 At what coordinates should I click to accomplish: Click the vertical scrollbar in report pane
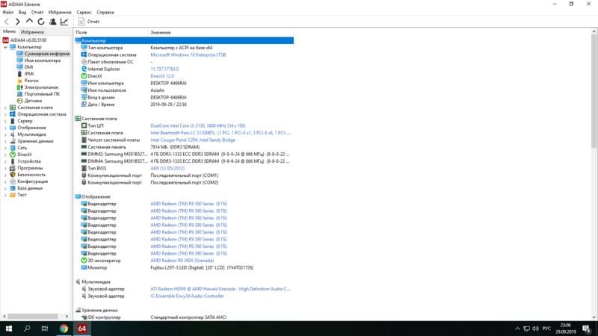tap(594, 91)
